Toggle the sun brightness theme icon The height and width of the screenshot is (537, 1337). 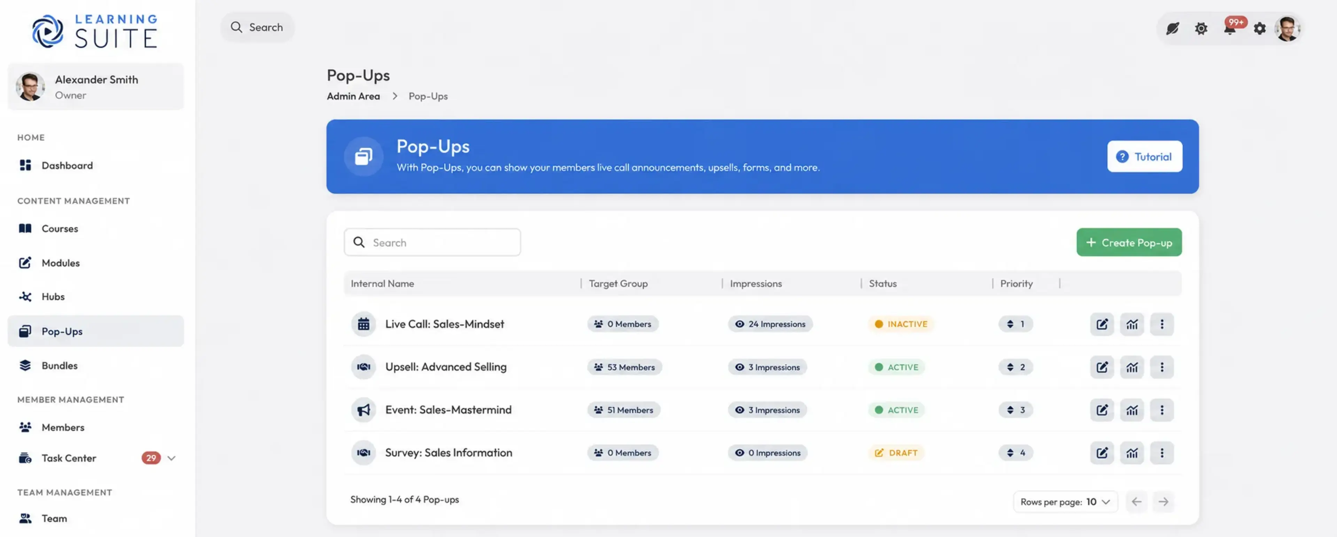[1201, 29]
